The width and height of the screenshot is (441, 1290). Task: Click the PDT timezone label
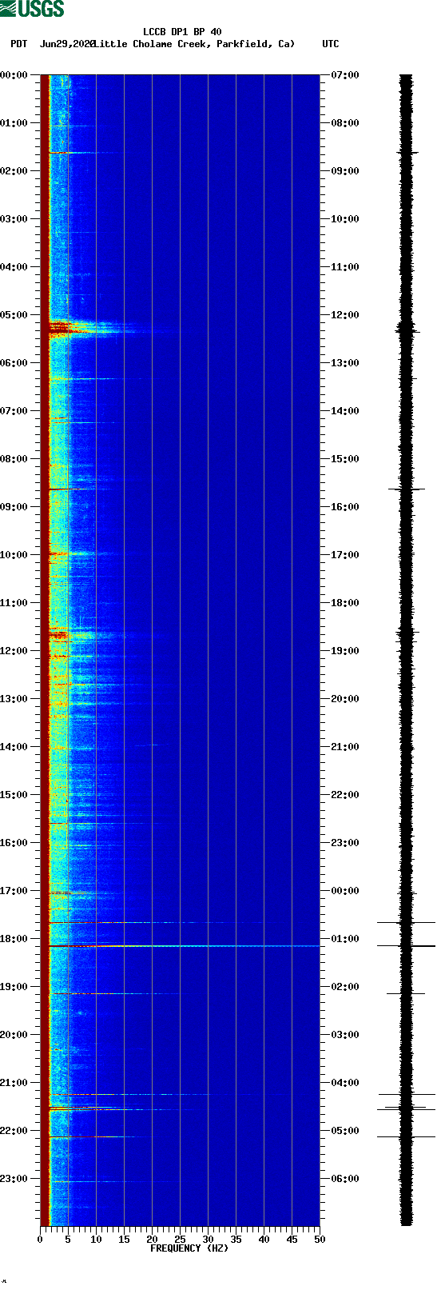(19, 44)
